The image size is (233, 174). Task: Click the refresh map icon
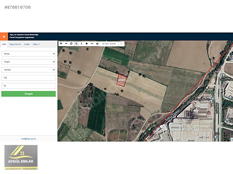71,43
